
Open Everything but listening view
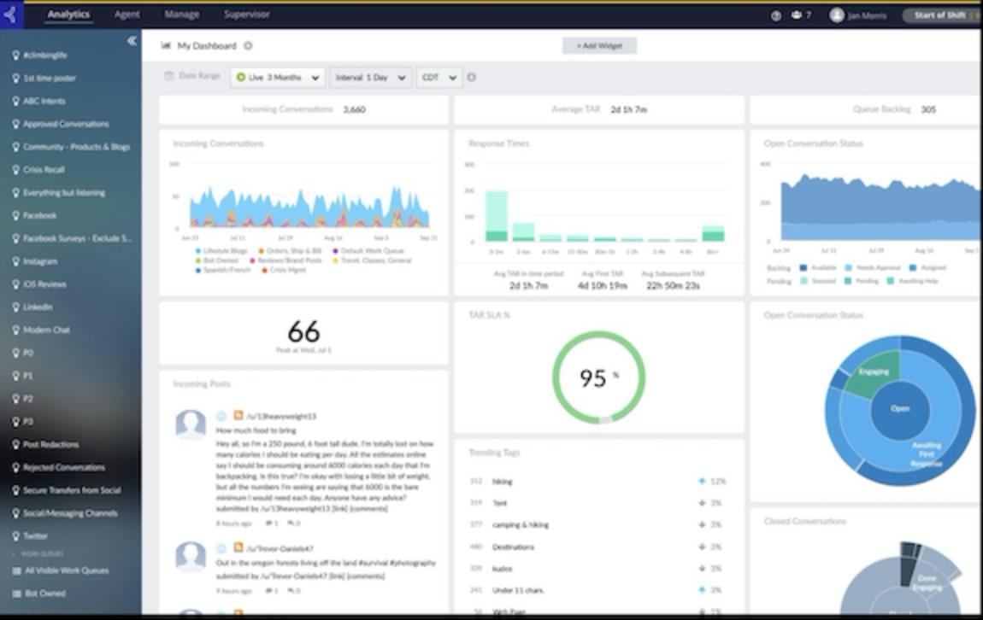64,192
